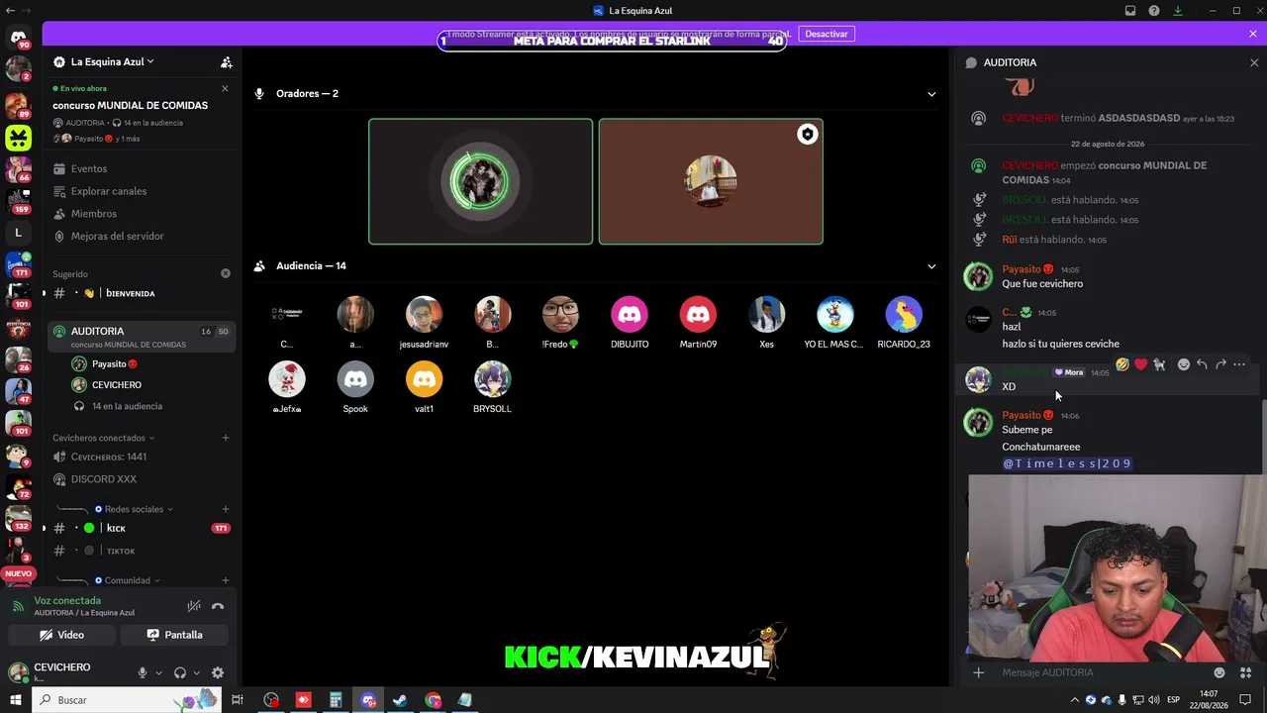Image resolution: width=1267 pixels, height=713 pixels.
Task: Open the La Esquina Azul server menu
Action: point(112,61)
